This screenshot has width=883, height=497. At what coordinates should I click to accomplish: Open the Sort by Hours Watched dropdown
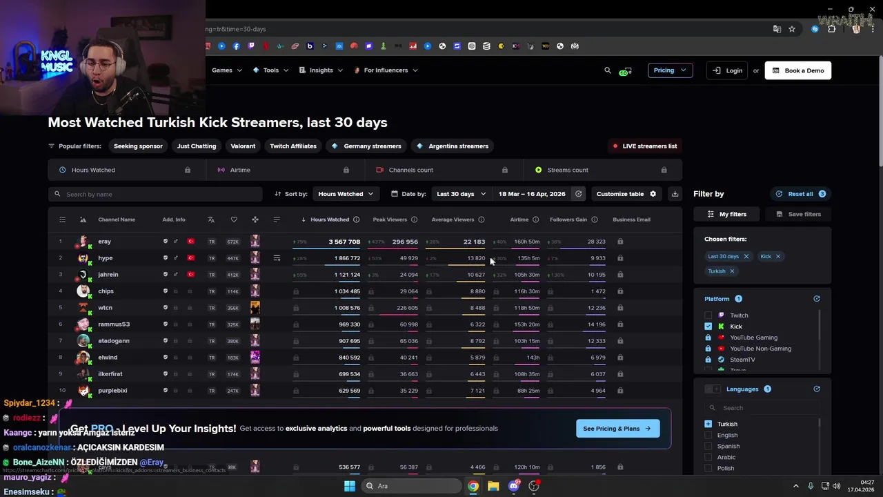point(346,194)
